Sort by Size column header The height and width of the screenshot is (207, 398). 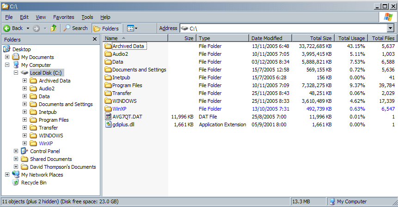click(182, 38)
